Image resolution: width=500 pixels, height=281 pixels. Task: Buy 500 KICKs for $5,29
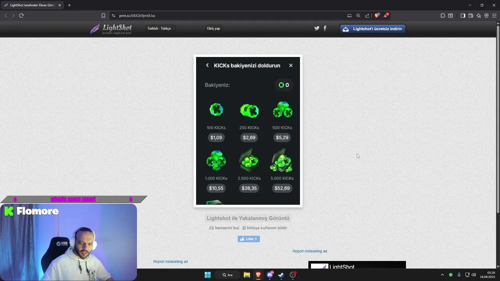[x=282, y=137]
